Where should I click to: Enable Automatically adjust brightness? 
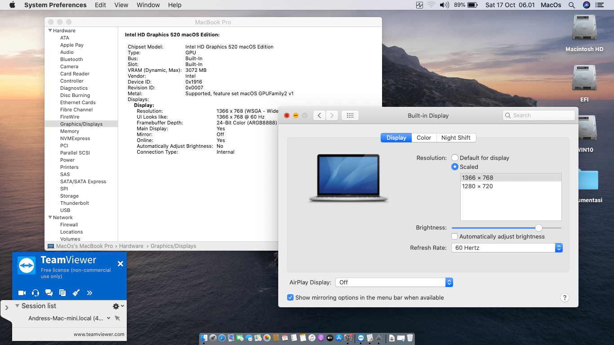pyautogui.click(x=454, y=237)
